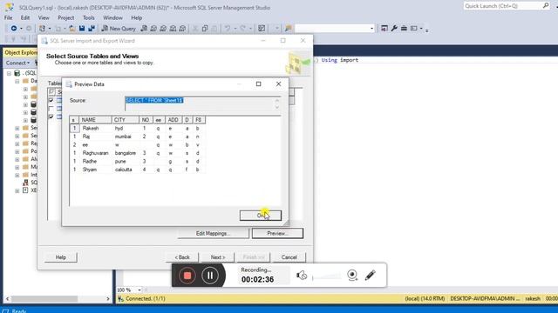
Task: Click the Preview... button in the wizard
Action: coord(277,233)
